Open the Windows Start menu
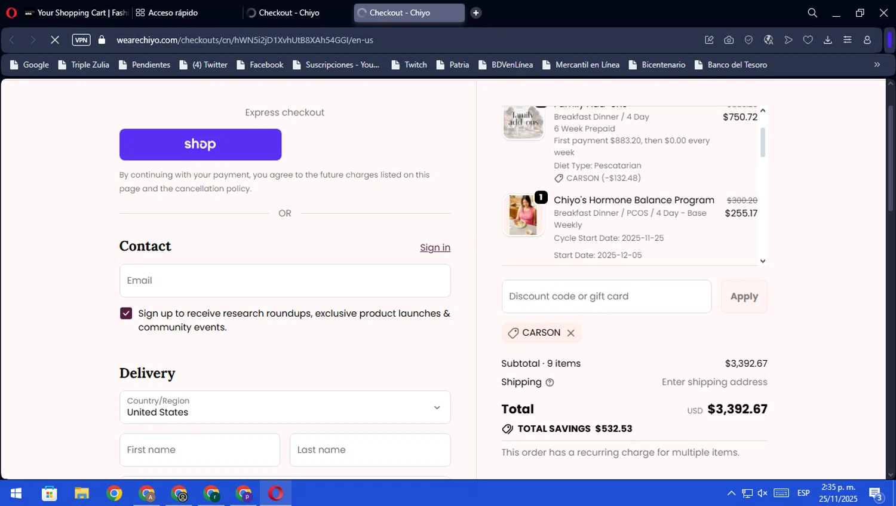This screenshot has width=896, height=506. [16, 493]
